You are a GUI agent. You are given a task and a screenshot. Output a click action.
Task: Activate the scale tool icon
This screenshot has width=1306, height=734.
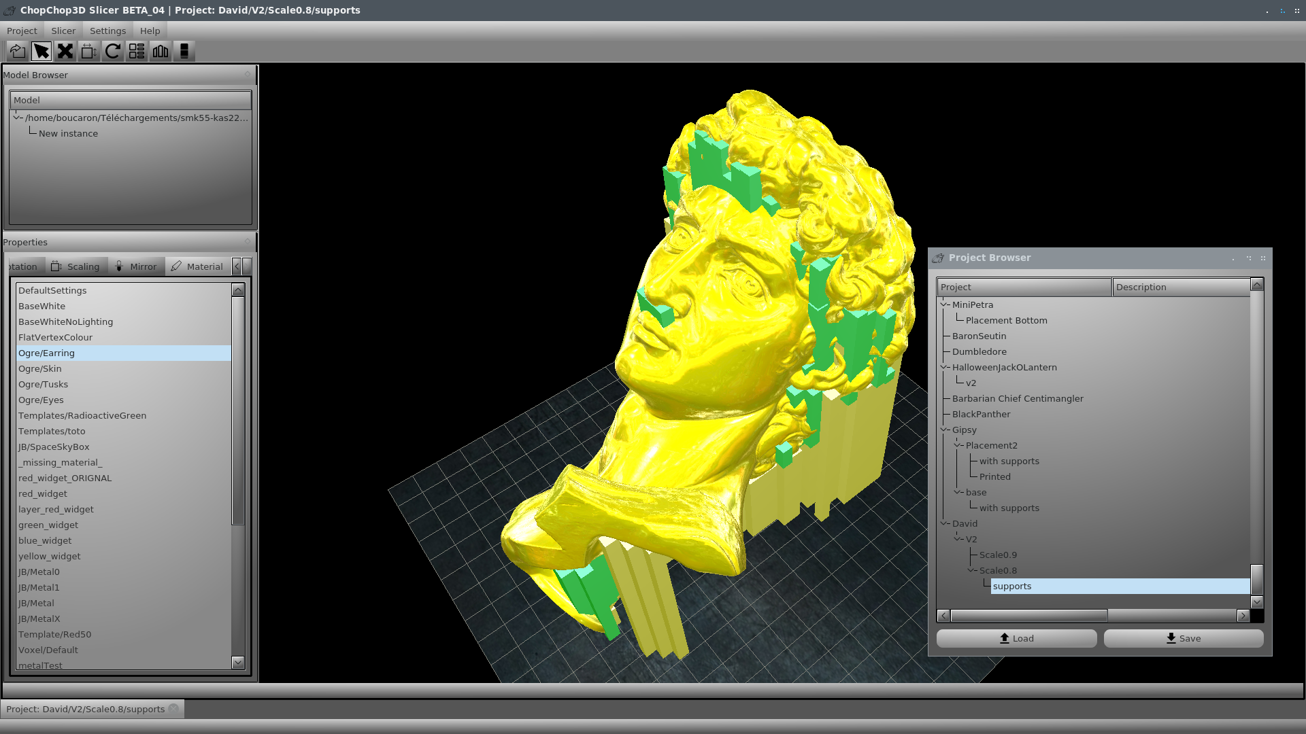(89, 51)
